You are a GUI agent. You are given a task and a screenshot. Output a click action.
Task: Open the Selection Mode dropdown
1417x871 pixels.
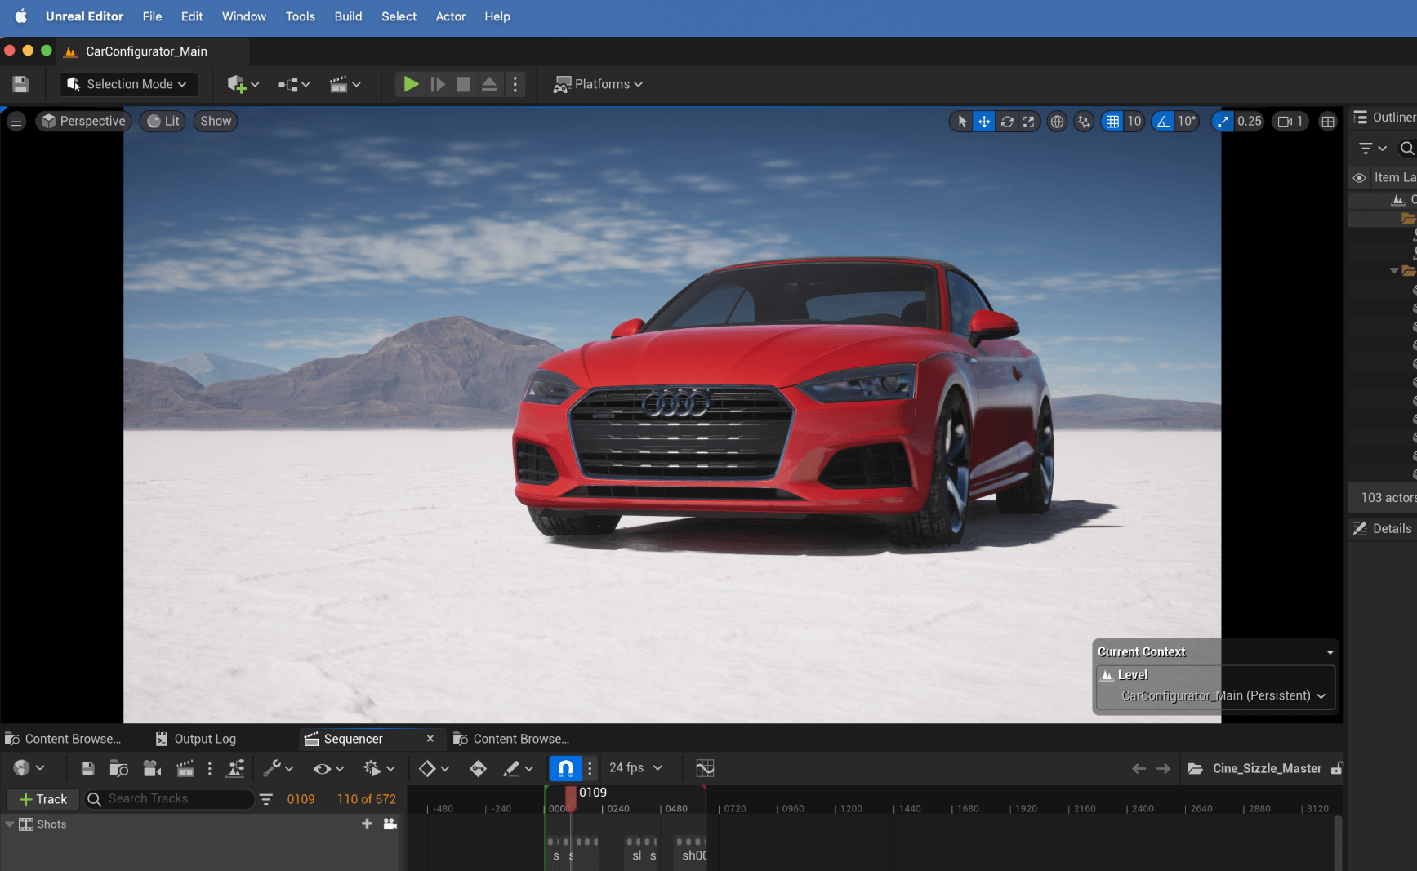(x=128, y=84)
